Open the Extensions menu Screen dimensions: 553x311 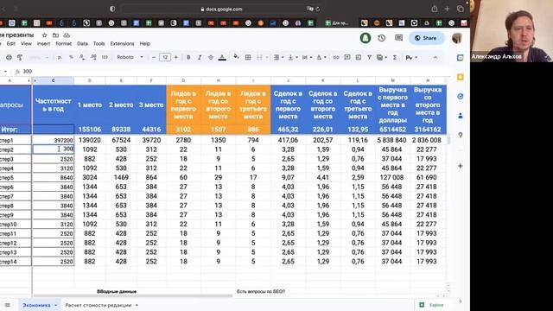[122, 44]
